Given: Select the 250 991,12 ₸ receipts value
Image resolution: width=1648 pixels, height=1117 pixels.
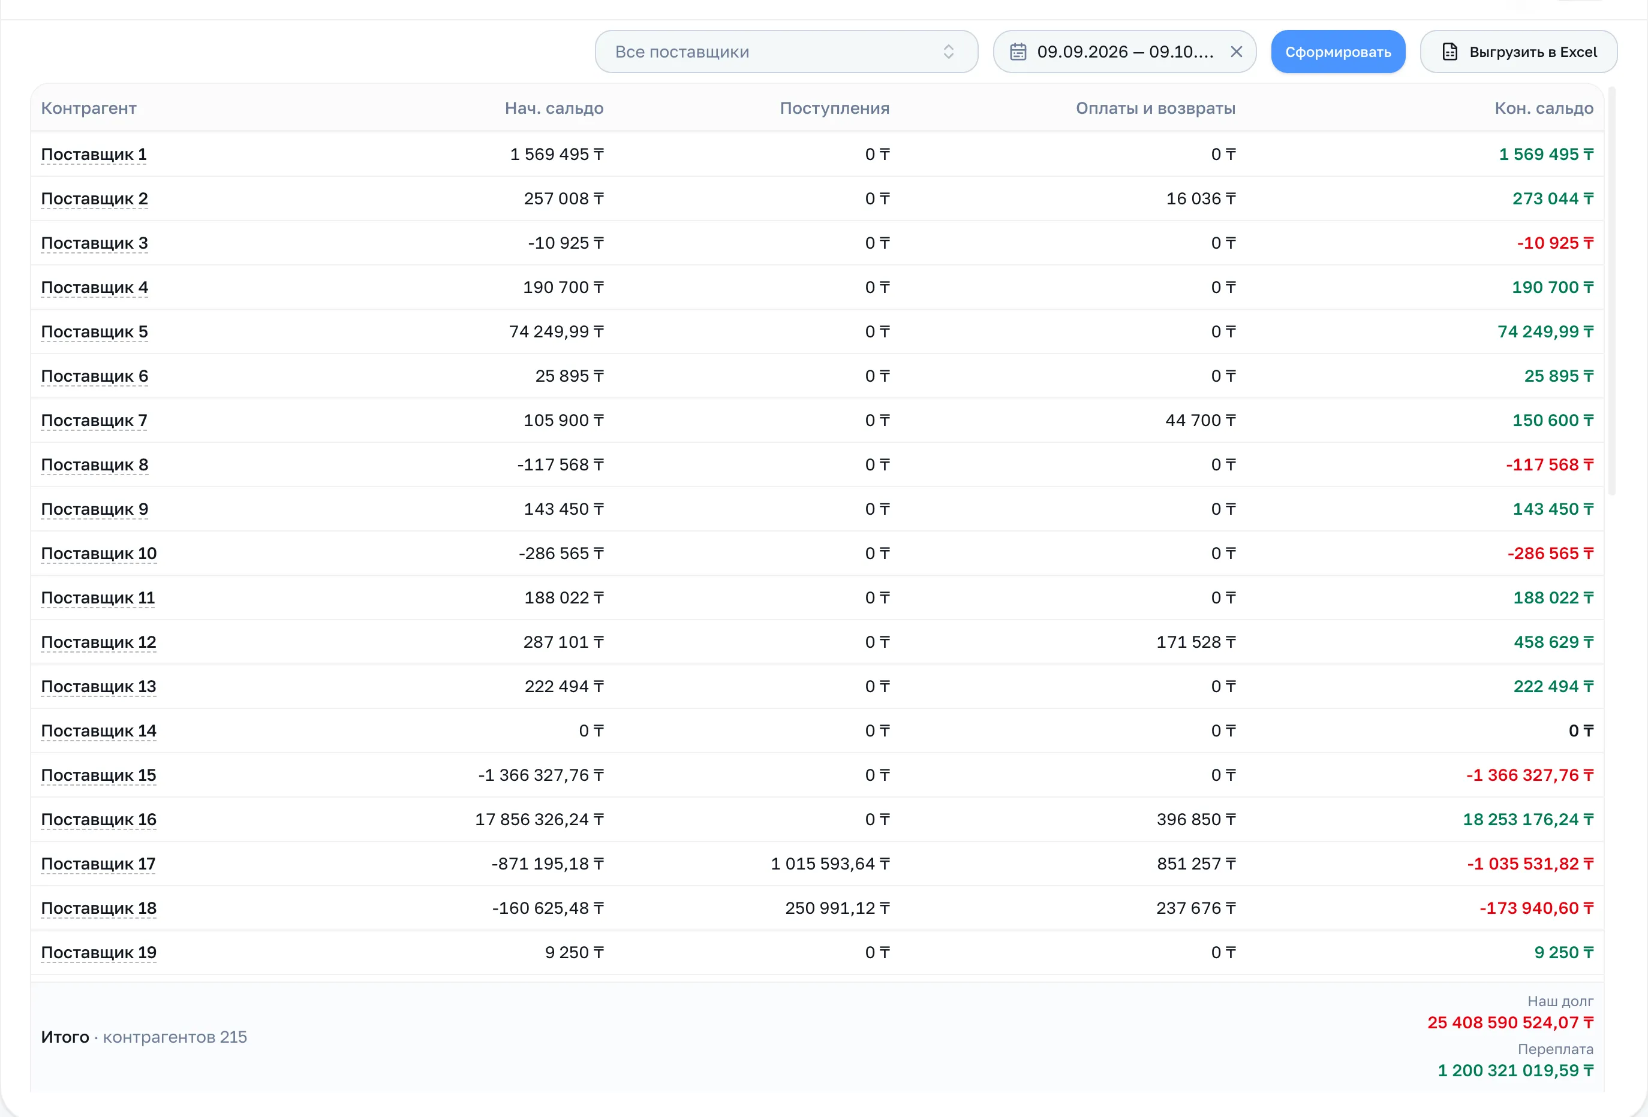Looking at the screenshot, I should pyautogui.click(x=837, y=908).
